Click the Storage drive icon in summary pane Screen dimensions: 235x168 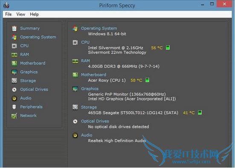(75, 107)
